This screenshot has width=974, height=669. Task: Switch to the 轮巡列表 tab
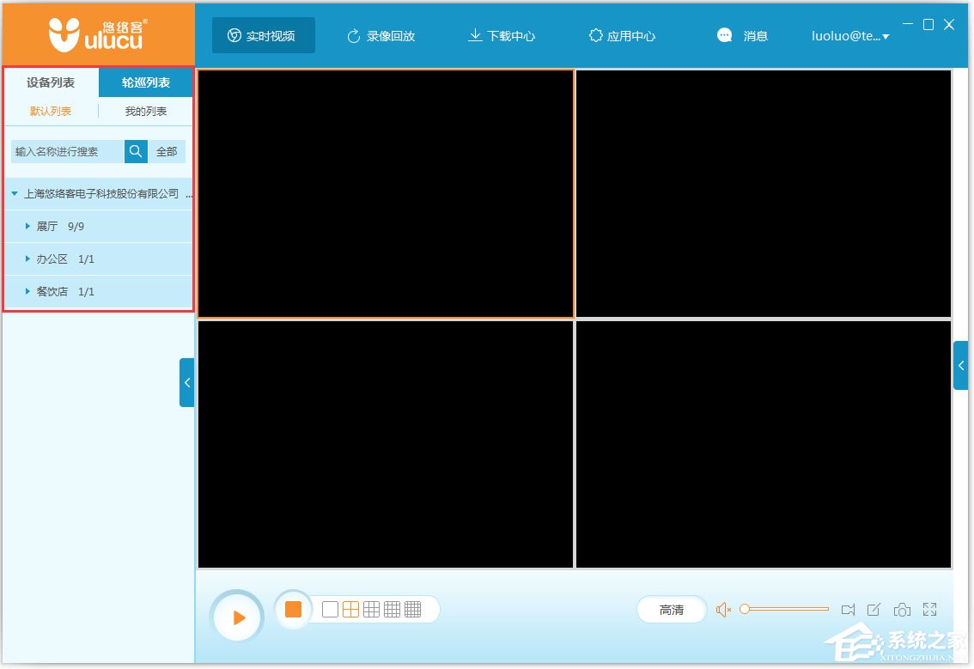144,82
